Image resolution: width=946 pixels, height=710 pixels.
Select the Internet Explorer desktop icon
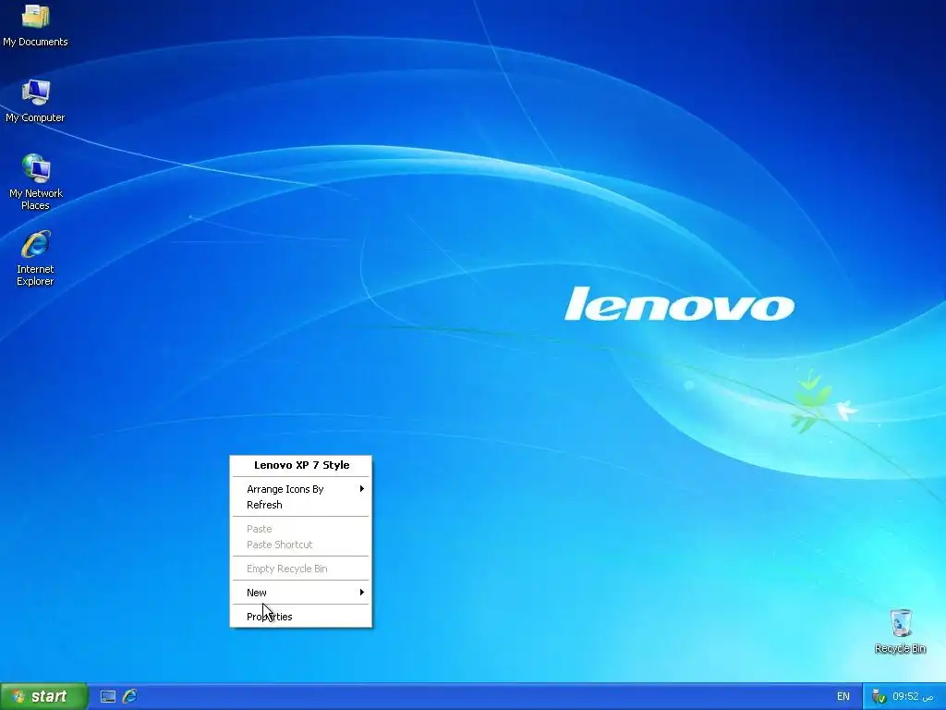(35, 258)
